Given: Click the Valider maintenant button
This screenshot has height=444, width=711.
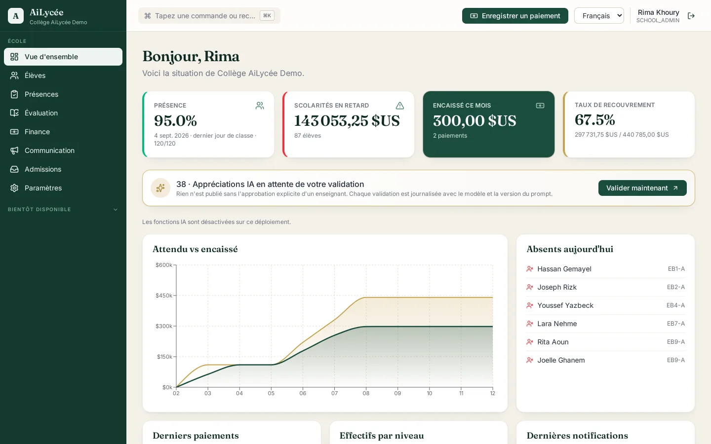Looking at the screenshot, I should pos(642,188).
